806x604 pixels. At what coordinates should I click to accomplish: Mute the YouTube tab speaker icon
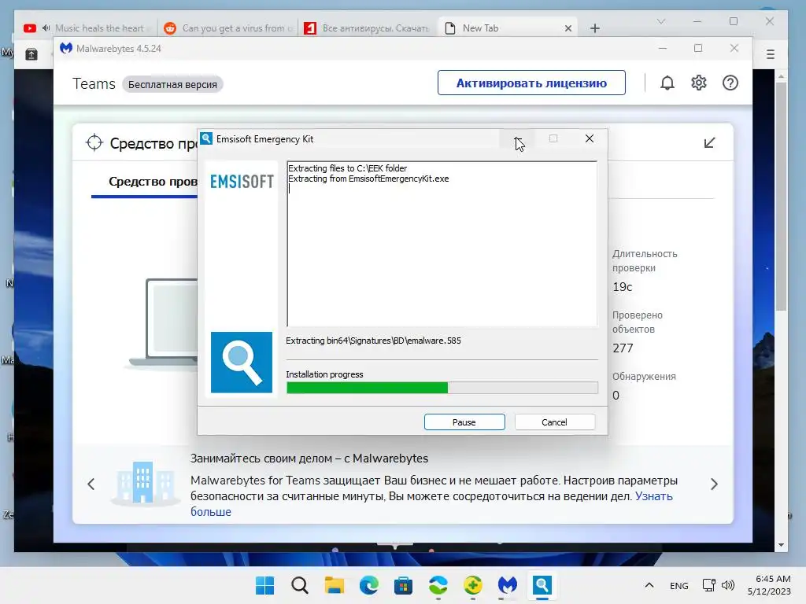46,28
